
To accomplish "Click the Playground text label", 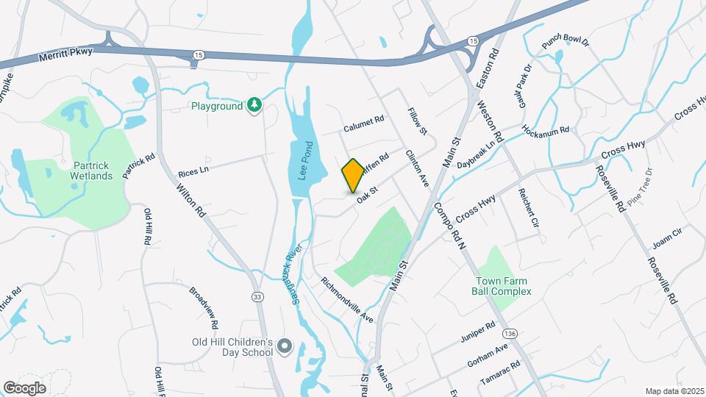I will point(217,106).
